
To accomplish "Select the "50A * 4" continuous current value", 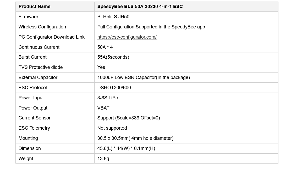I will pos(105,47).
